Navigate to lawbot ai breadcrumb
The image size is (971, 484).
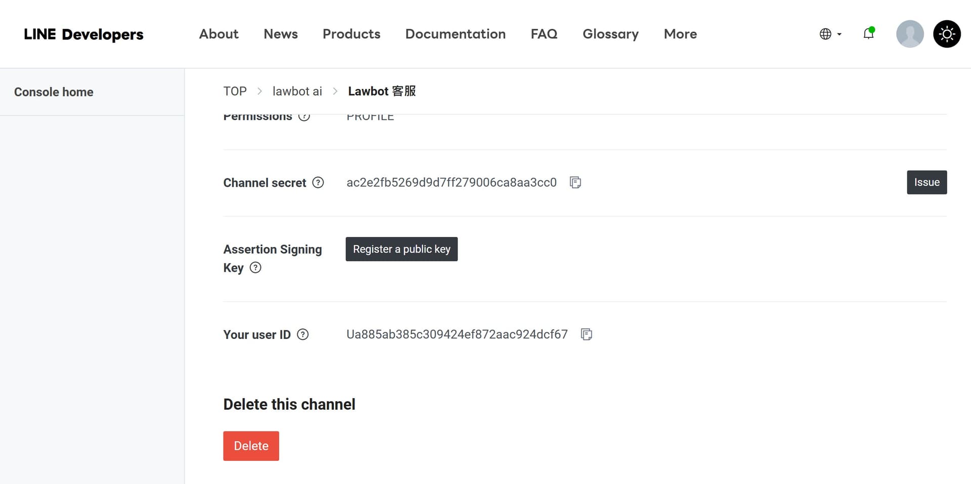(297, 91)
